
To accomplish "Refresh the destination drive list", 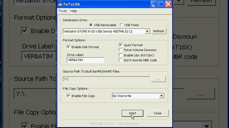I will [x=159, y=31].
